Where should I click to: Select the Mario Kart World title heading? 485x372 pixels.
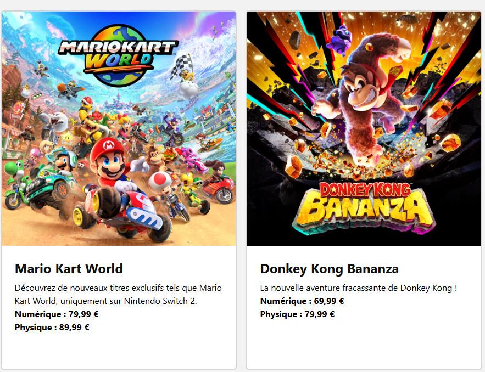tap(69, 269)
